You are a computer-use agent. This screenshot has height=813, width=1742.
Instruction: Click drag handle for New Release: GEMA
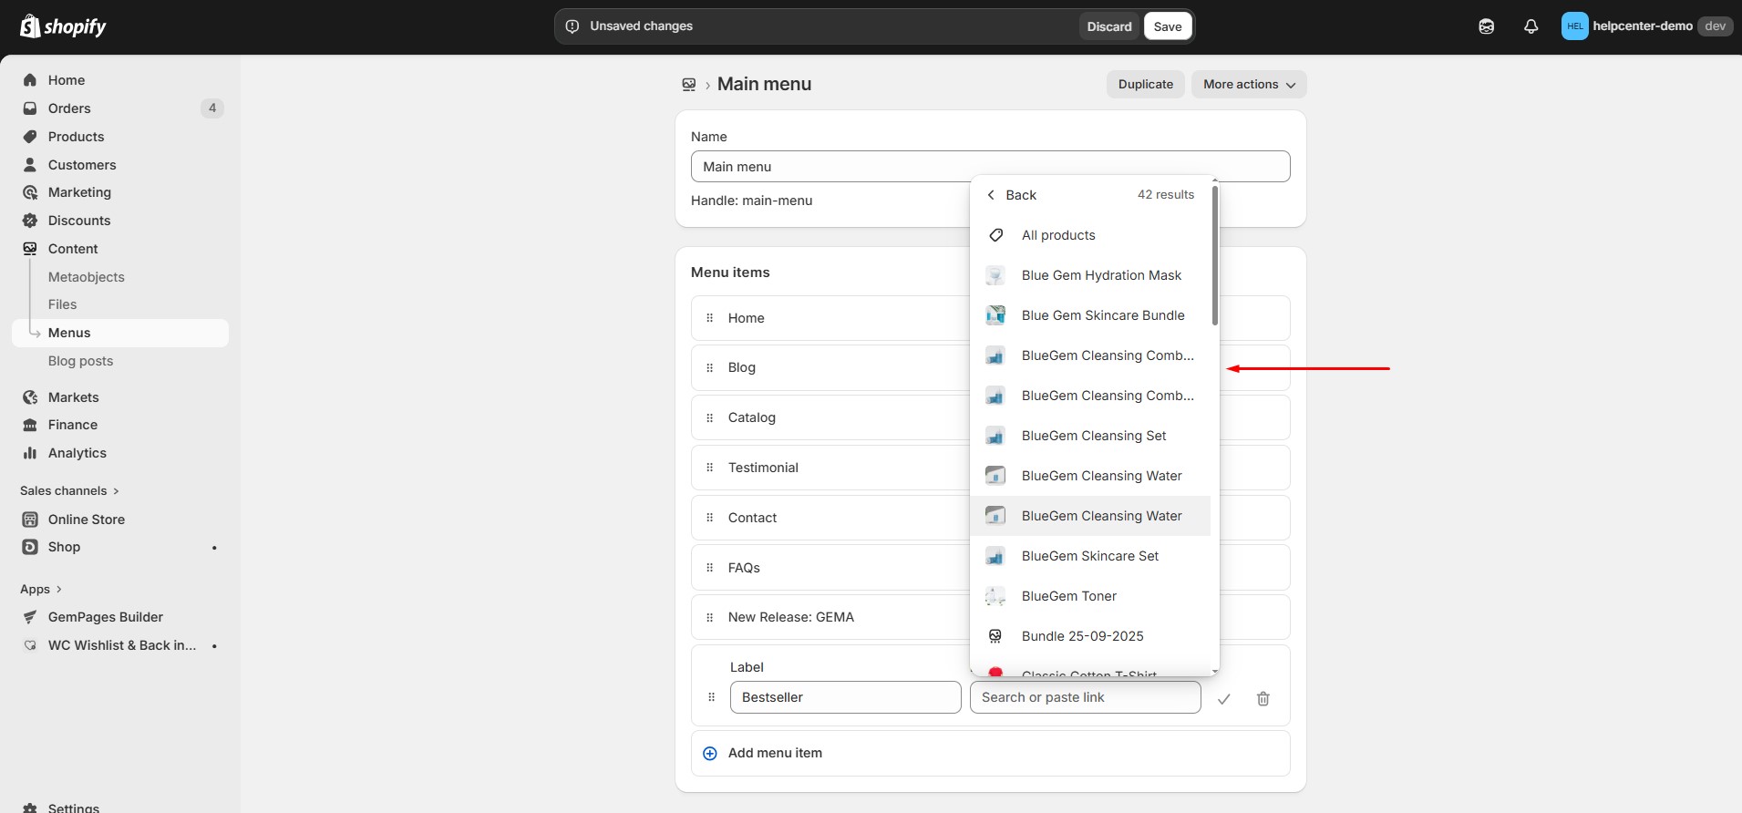710,617
